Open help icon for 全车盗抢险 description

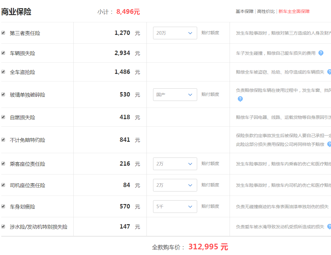pyautogui.click(x=329, y=72)
